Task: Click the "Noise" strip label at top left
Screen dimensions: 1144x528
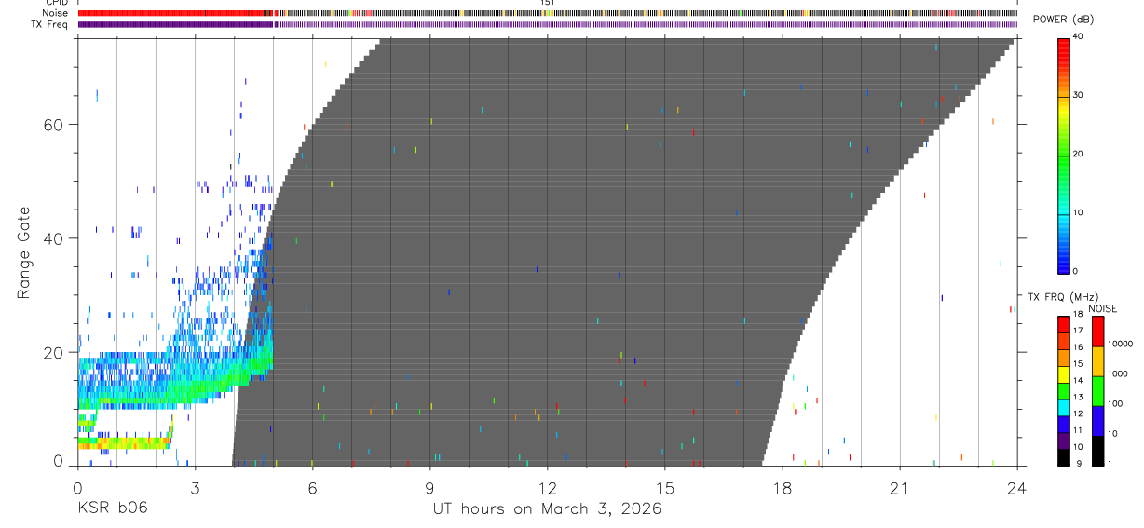Action: (x=55, y=13)
